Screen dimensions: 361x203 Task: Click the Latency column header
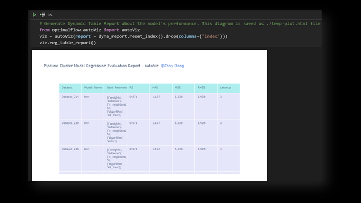[225, 88]
